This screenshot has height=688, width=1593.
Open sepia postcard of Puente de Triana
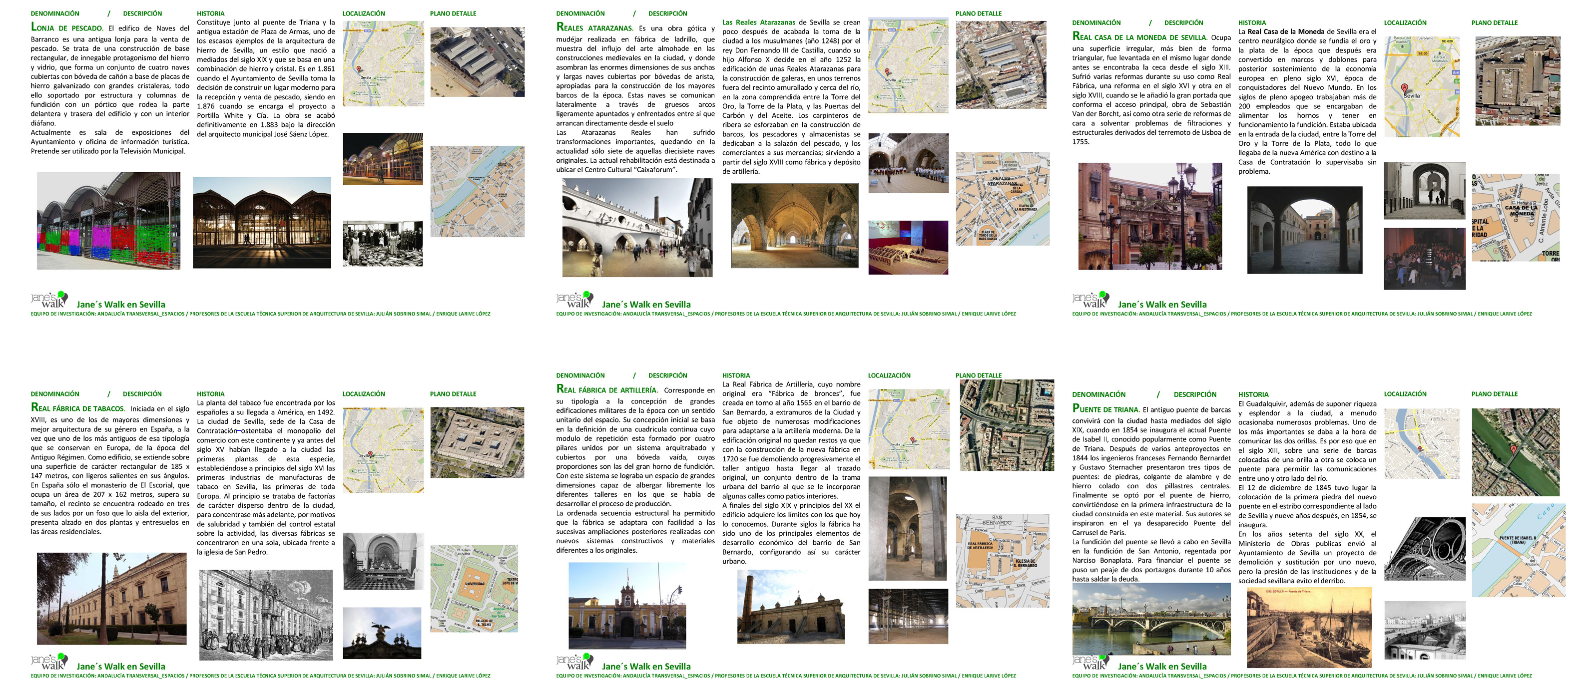1309,628
